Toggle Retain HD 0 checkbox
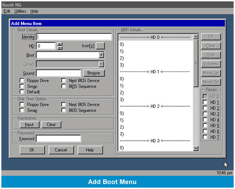235x189 pixels. click(x=205, y=97)
